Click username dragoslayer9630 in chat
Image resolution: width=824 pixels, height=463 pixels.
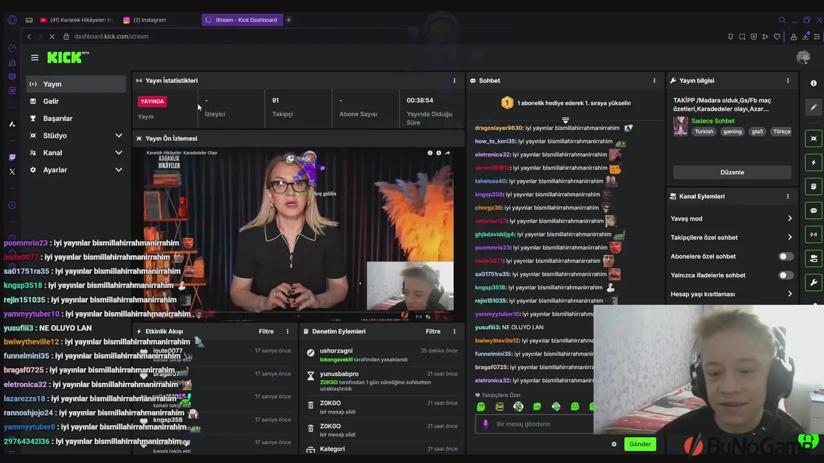pyautogui.click(x=499, y=128)
